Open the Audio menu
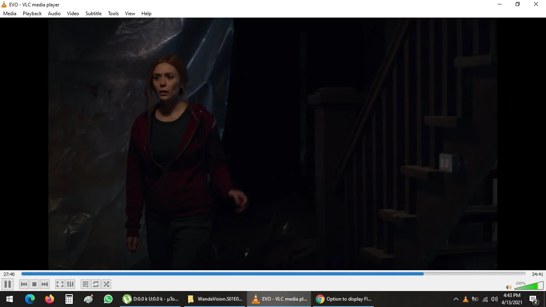Viewport: 546px width, 307px height. [54, 14]
